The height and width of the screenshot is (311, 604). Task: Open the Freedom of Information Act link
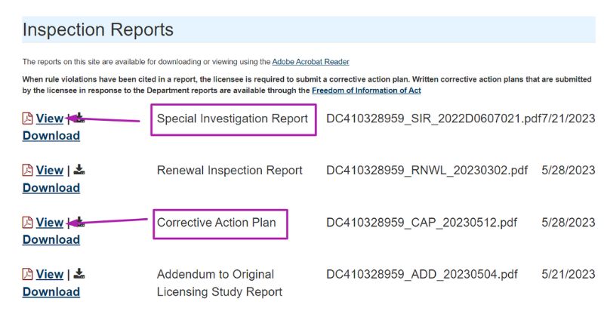[x=366, y=91]
